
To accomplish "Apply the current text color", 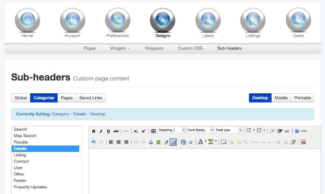I will coord(200,141).
